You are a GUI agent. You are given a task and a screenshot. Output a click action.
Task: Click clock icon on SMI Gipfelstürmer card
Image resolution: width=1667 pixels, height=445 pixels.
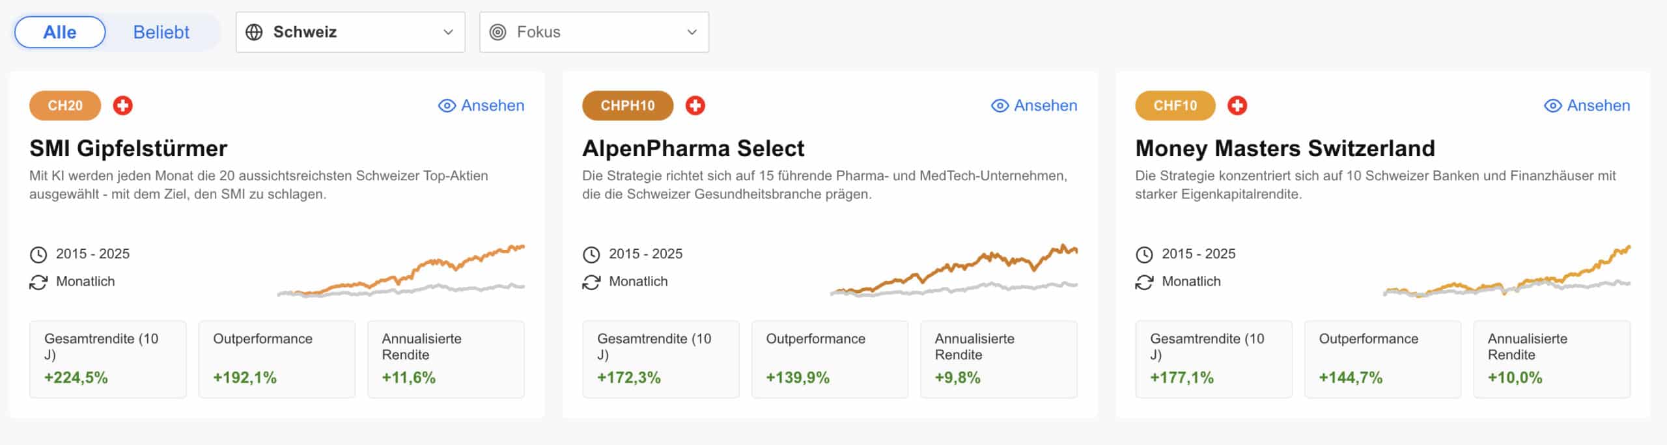point(38,254)
